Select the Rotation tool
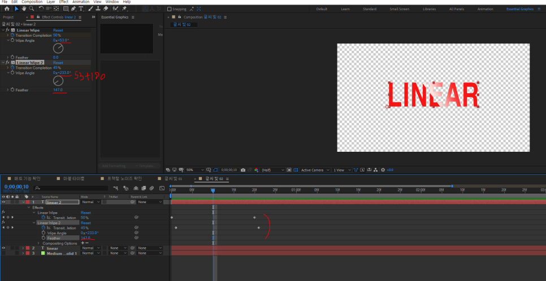Image resolution: width=546 pixels, height=281 pixels. [41, 8]
